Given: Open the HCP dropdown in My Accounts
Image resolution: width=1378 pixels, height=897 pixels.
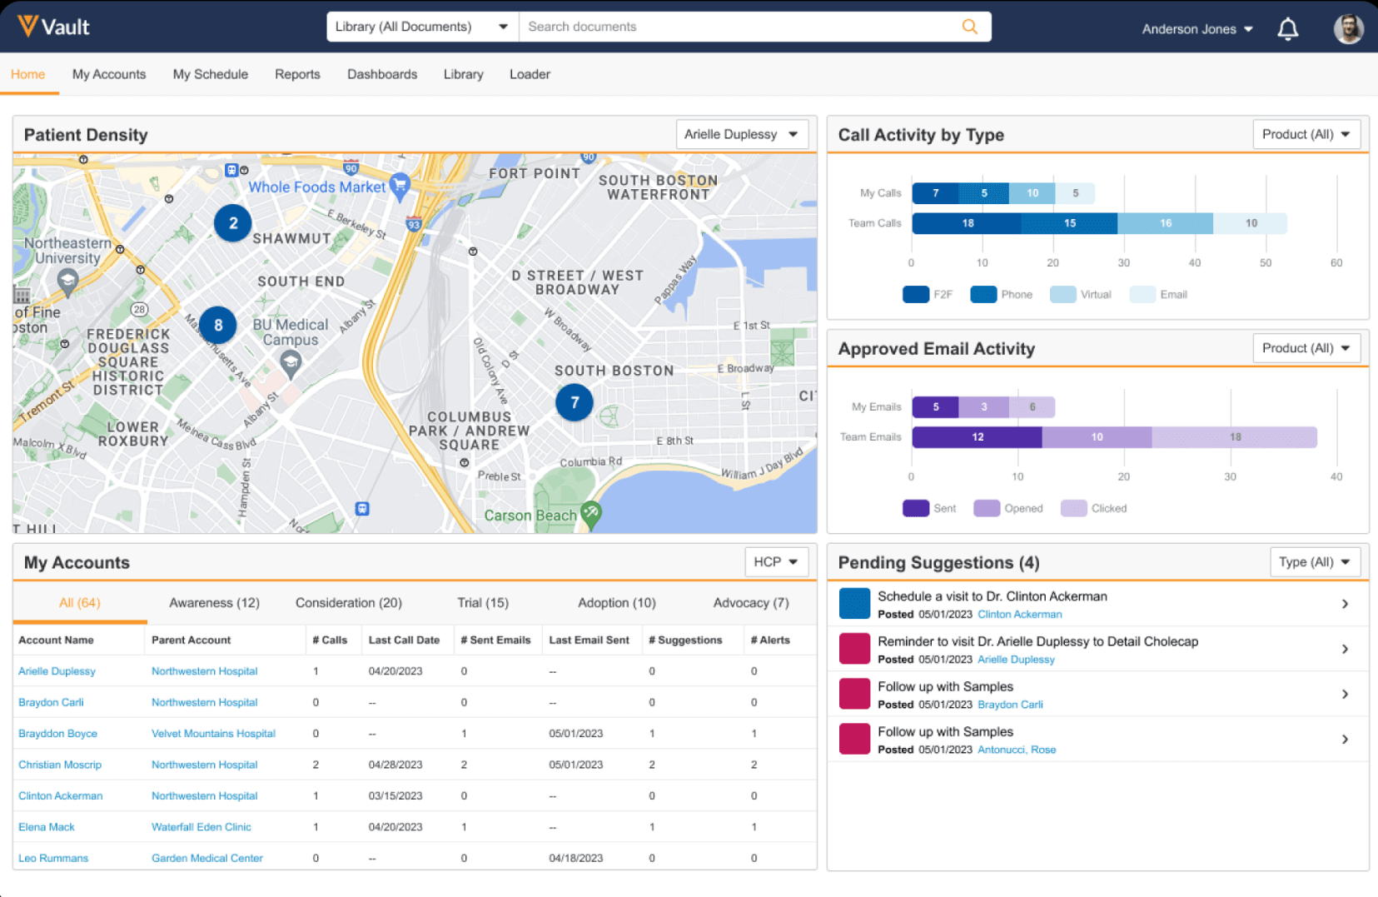Looking at the screenshot, I should 775,561.
